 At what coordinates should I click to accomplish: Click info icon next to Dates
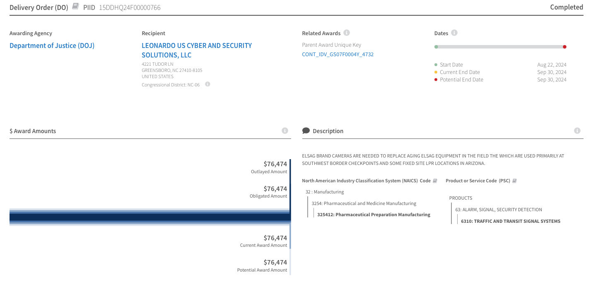454,33
